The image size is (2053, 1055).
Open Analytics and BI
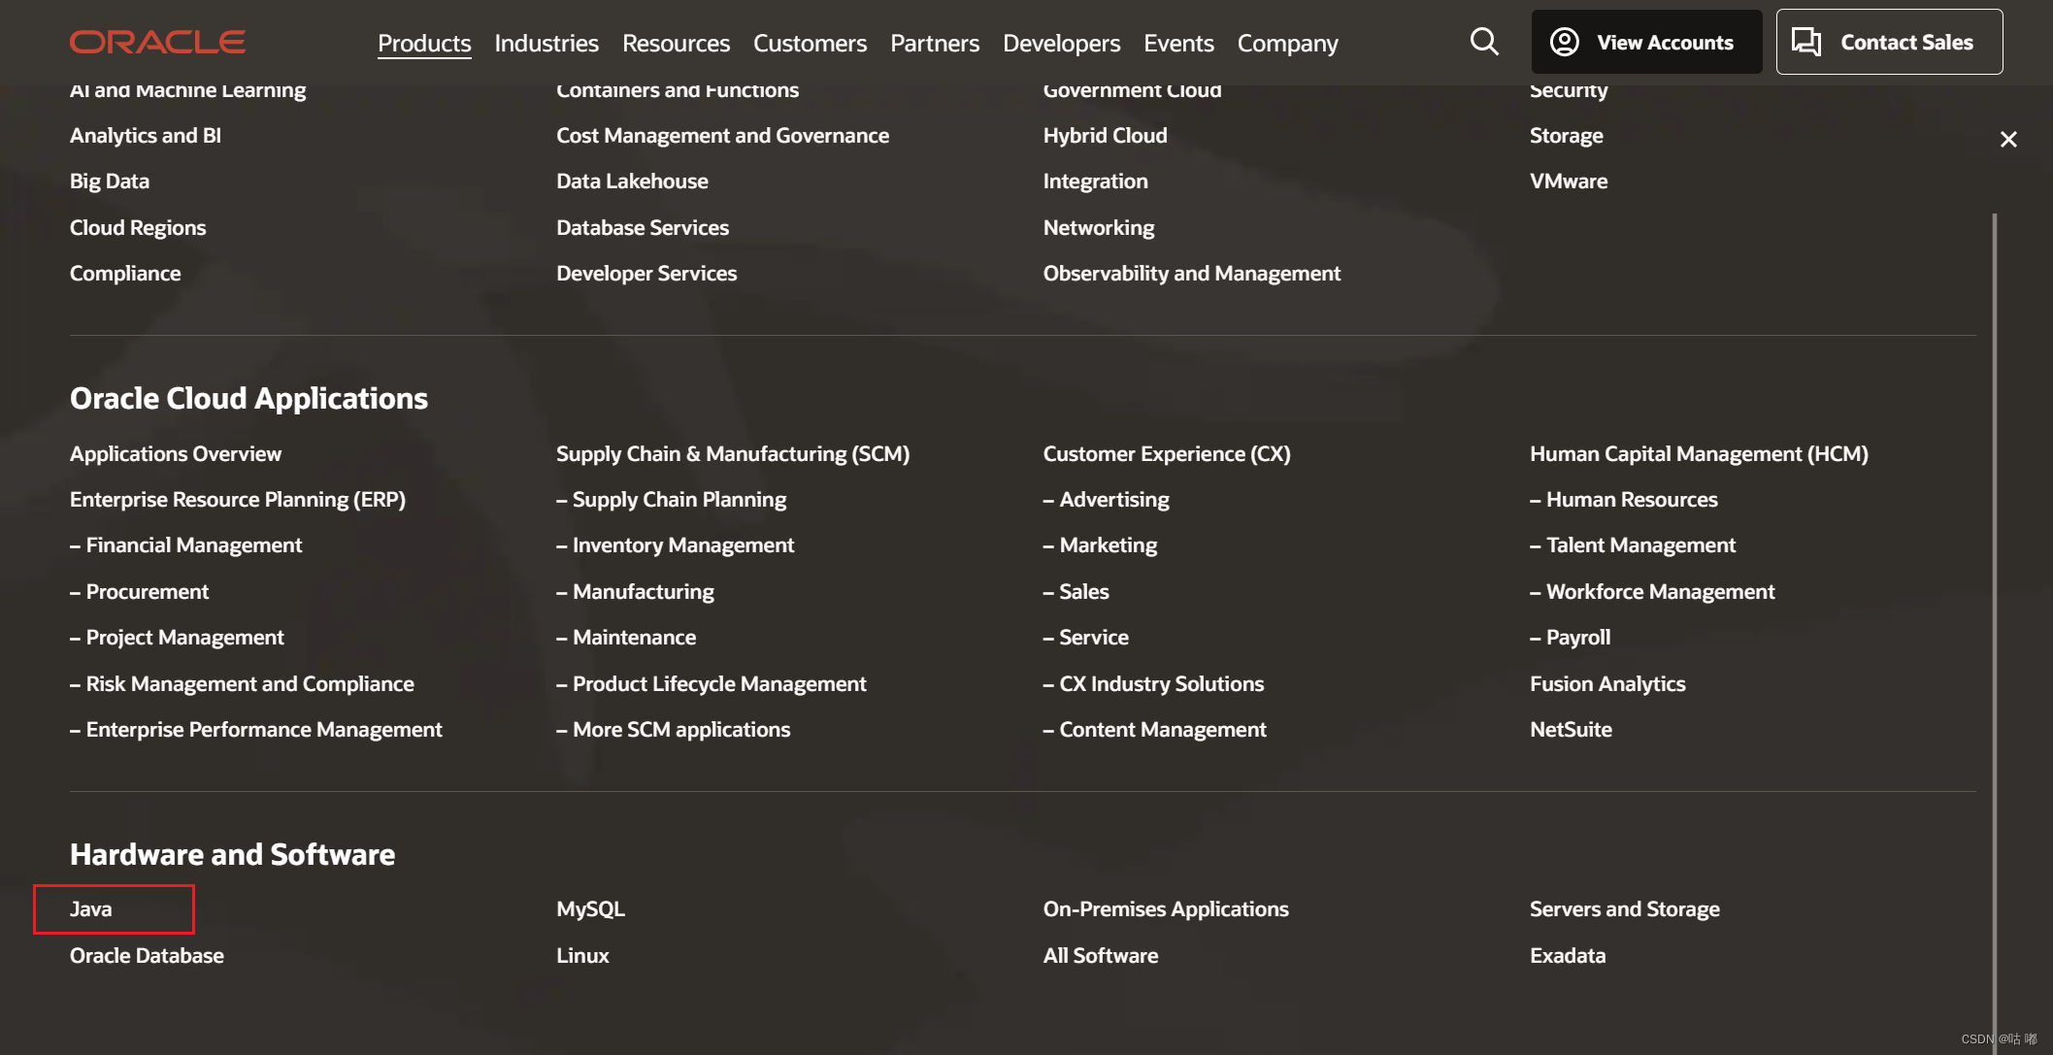coord(146,136)
